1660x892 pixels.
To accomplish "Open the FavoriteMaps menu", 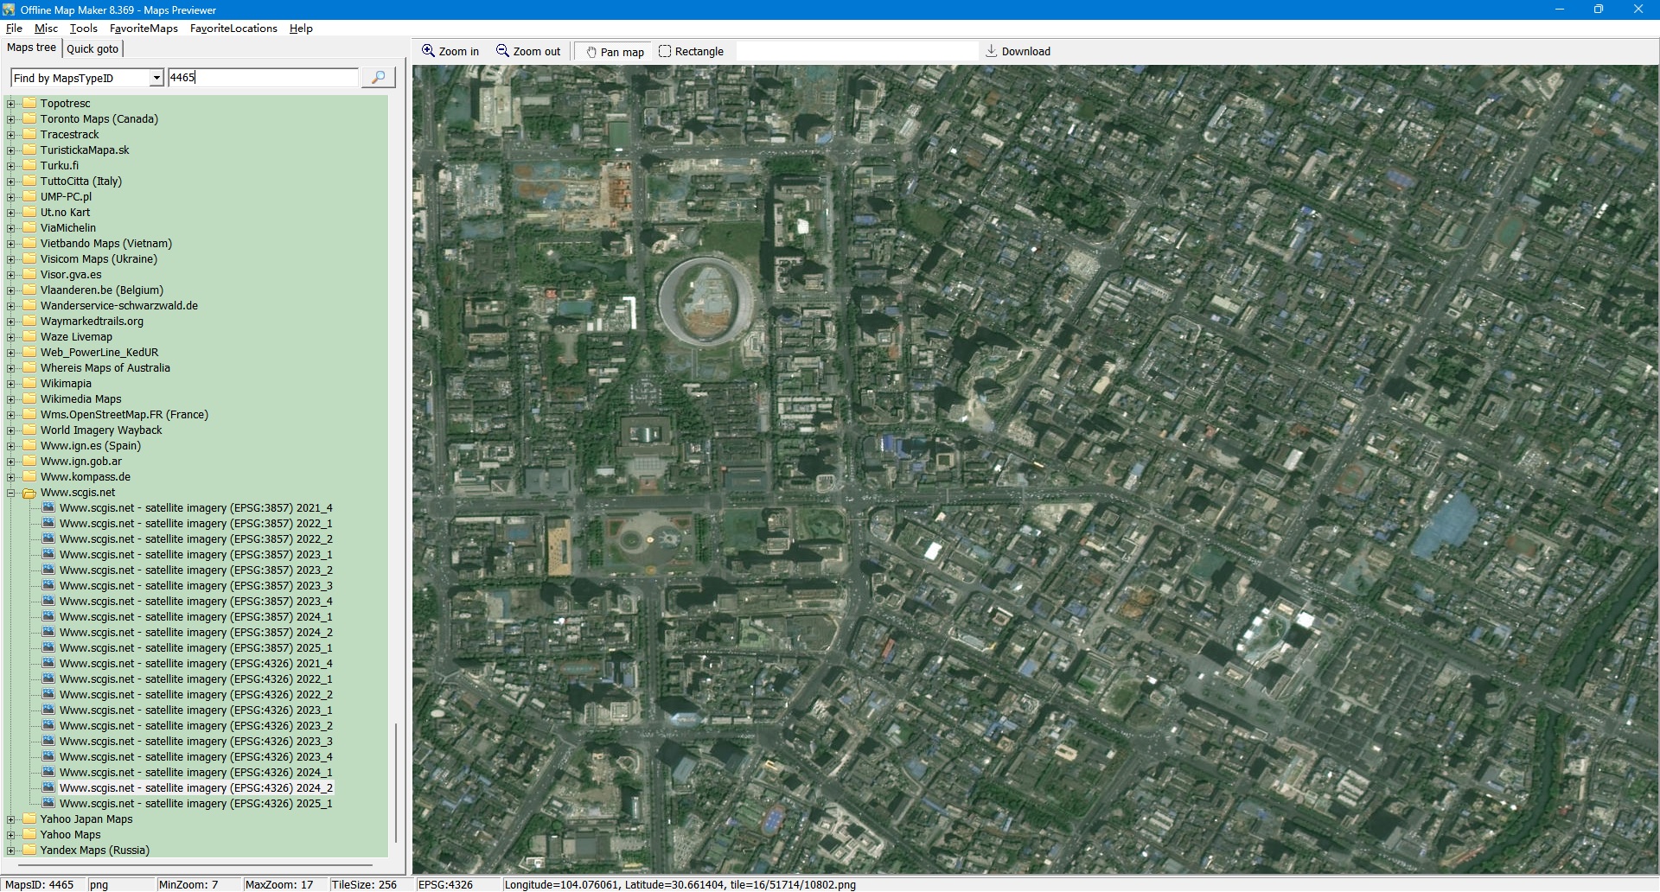I will (x=144, y=29).
